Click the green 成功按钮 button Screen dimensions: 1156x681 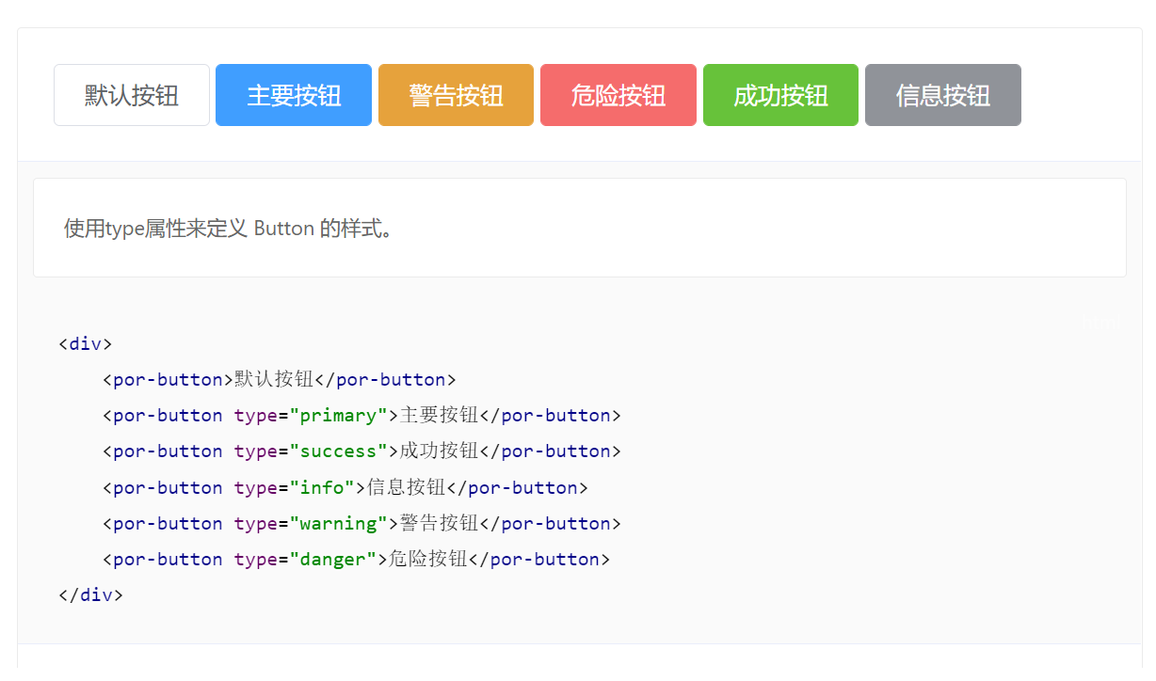pyautogui.click(x=780, y=95)
